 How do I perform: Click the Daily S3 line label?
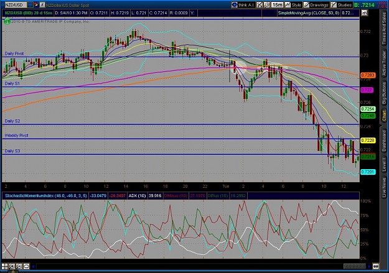(x=12, y=150)
